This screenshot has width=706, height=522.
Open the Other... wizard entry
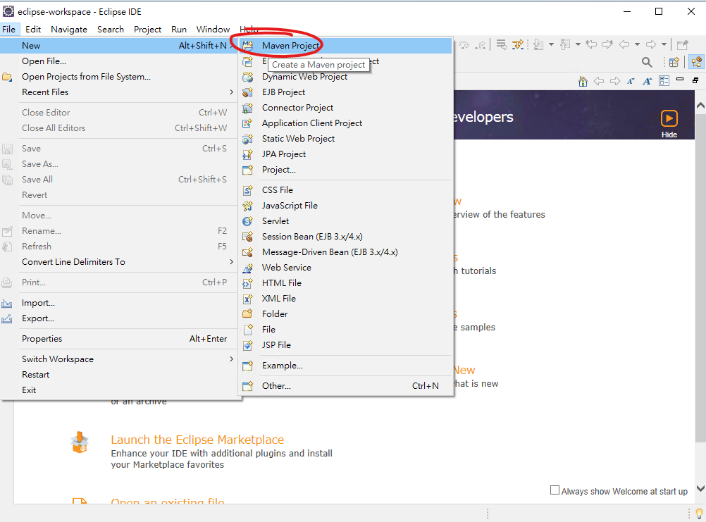(x=345, y=385)
